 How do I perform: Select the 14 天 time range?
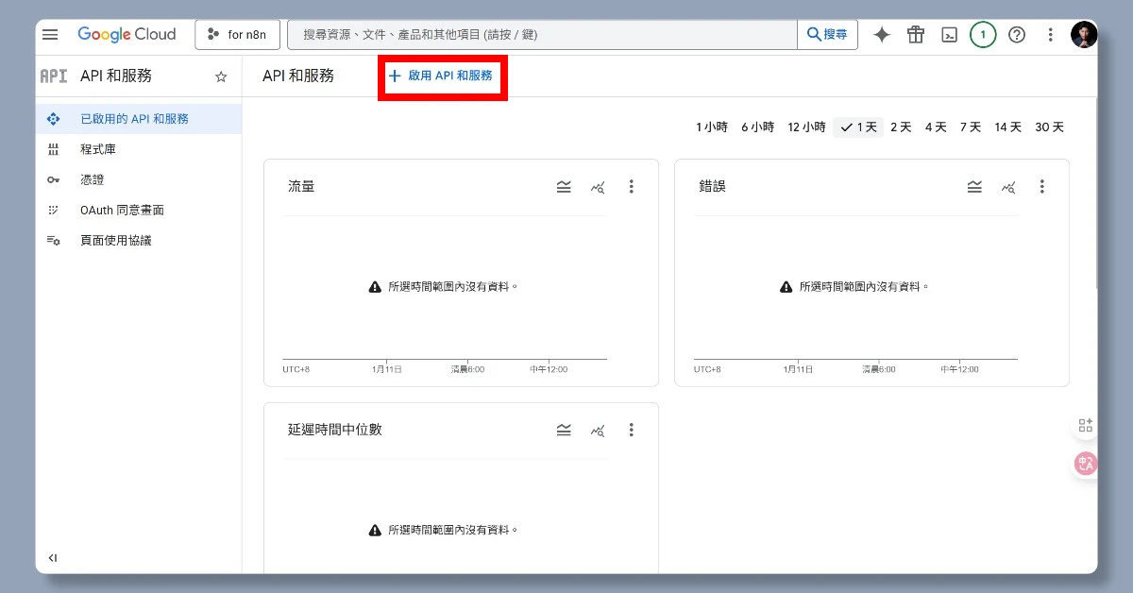[1007, 127]
